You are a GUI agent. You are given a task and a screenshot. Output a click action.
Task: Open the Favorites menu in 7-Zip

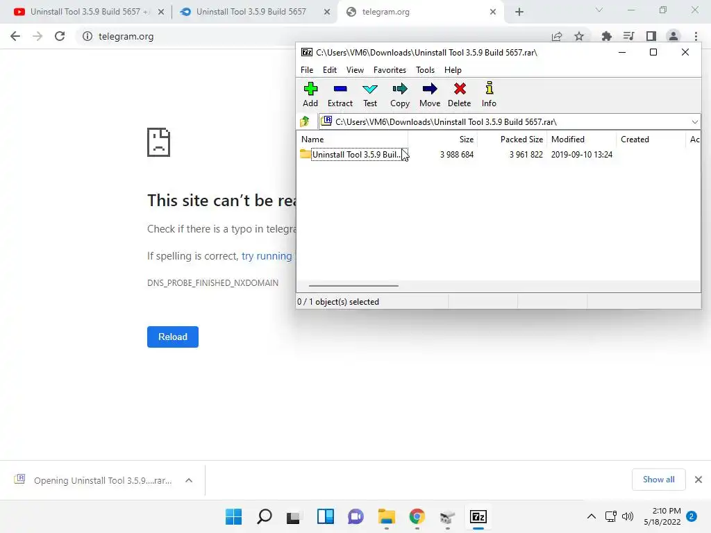(x=390, y=70)
